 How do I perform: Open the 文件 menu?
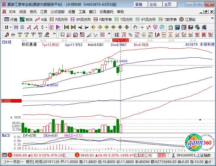pos(12,12)
